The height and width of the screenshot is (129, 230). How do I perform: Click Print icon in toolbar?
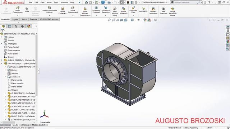[109, 3]
